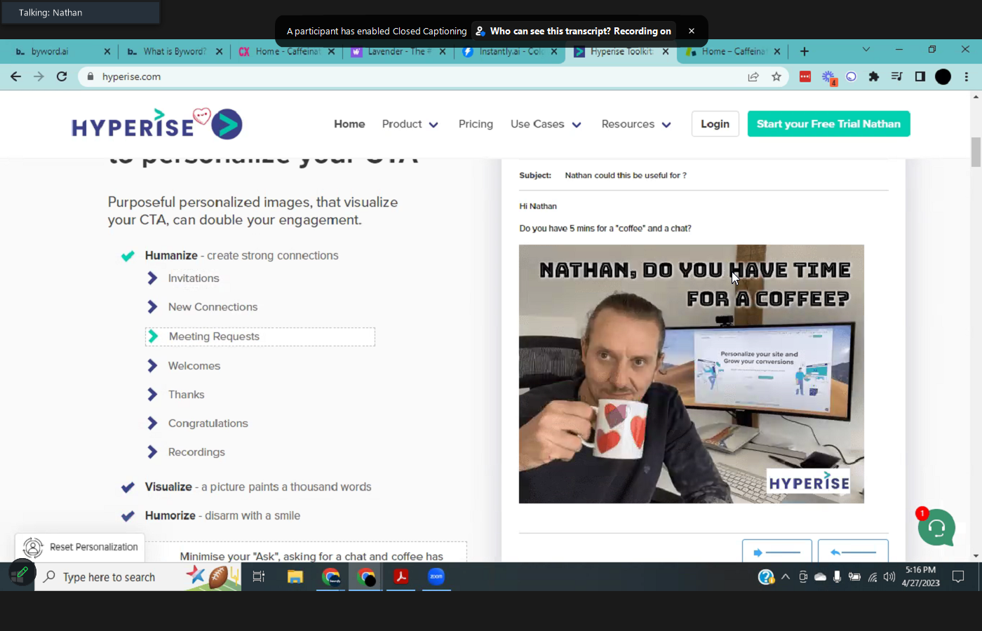982x631 pixels.
Task: Open the Resources dropdown menu
Action: point(635,124)
